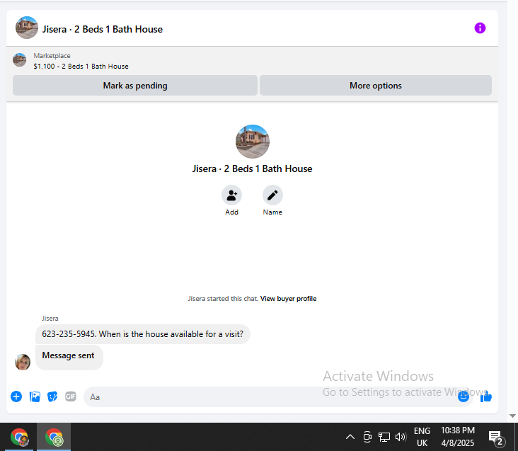Open more actions with the blue plus icon

16,396
